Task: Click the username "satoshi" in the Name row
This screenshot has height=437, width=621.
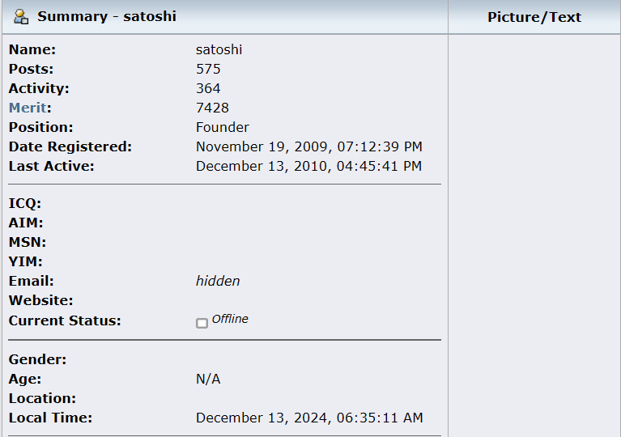Action: pyautogui.click(x=219, y=49)
